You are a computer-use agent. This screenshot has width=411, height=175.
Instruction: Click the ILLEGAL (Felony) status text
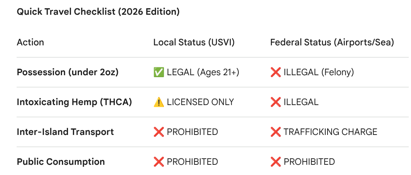(x=319, y=72)
